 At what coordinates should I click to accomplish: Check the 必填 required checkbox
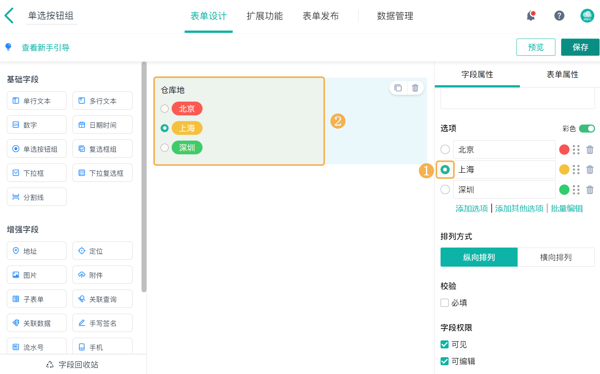pos(444,303)
